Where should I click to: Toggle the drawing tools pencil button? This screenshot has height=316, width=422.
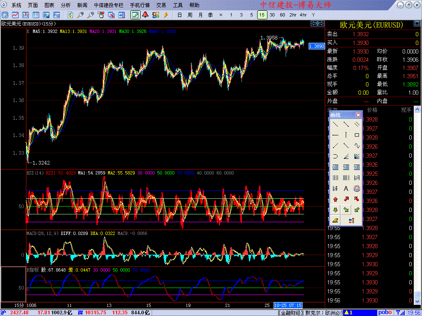coord(135,15)
